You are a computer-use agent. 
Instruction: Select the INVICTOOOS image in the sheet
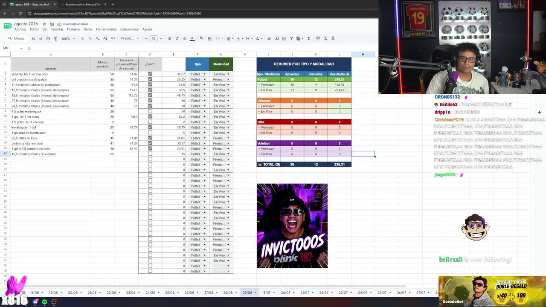point(292,226)
